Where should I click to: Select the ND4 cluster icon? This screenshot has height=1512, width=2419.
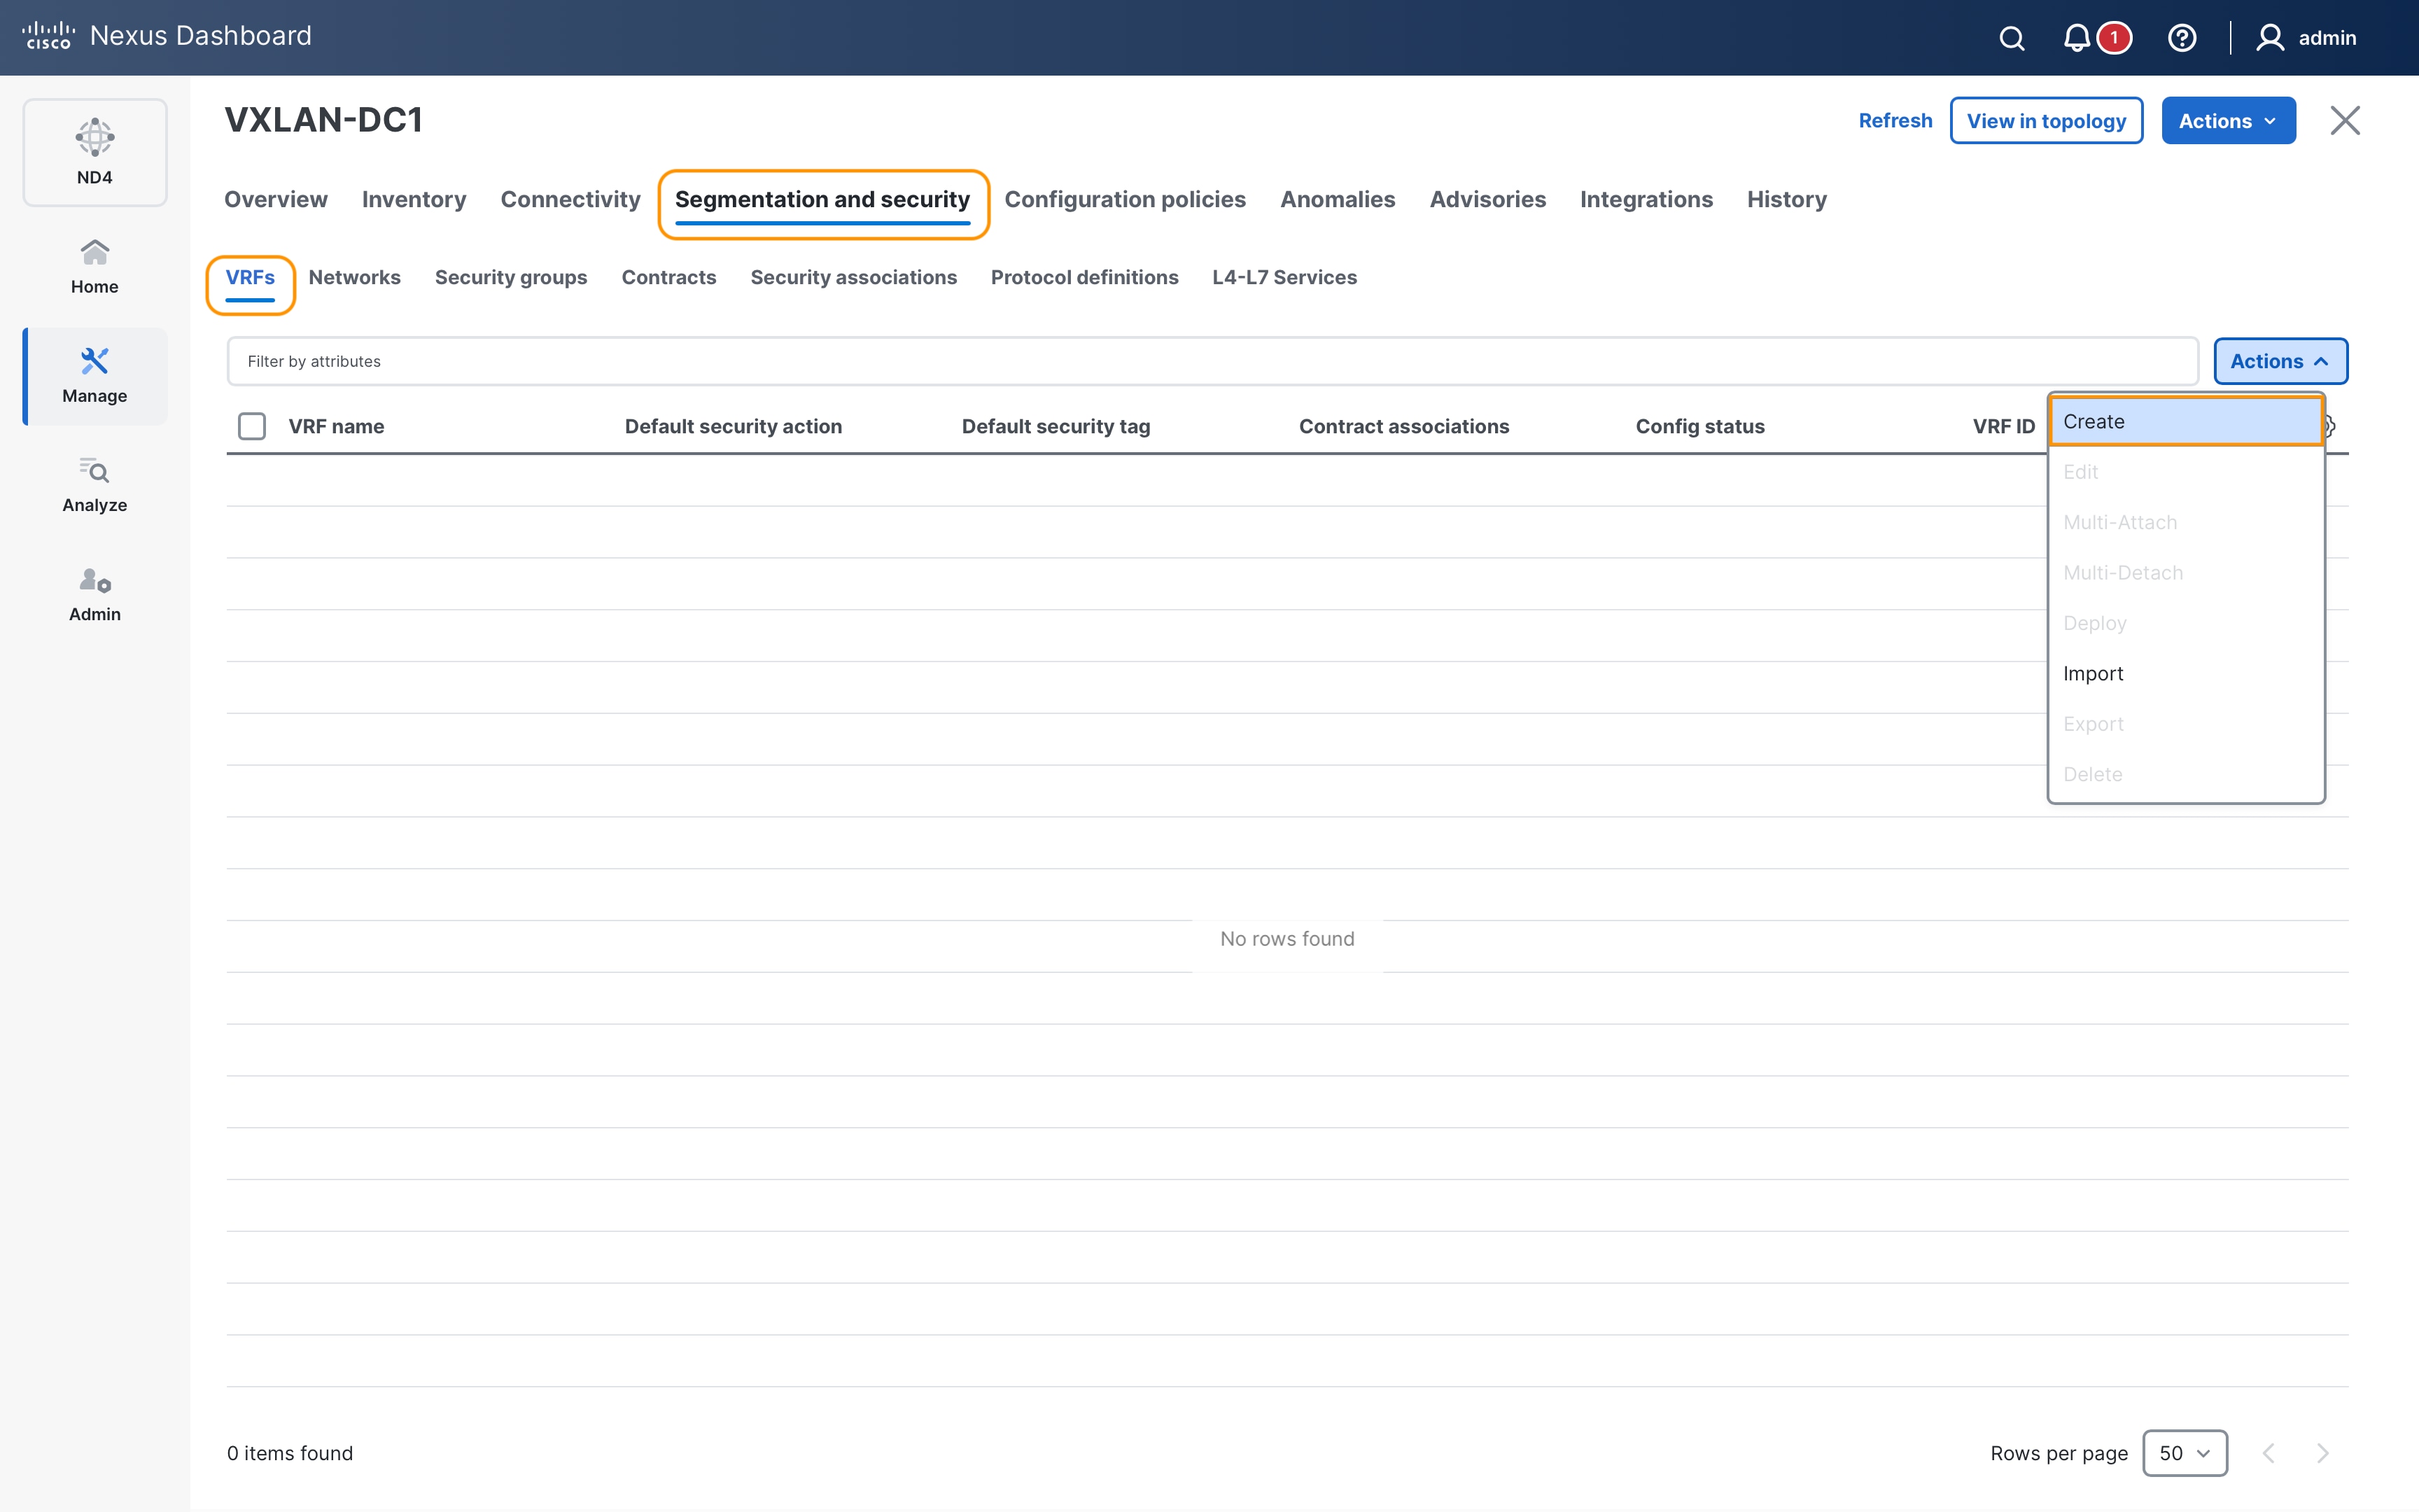pyautogui.click(x=95, y=152)
